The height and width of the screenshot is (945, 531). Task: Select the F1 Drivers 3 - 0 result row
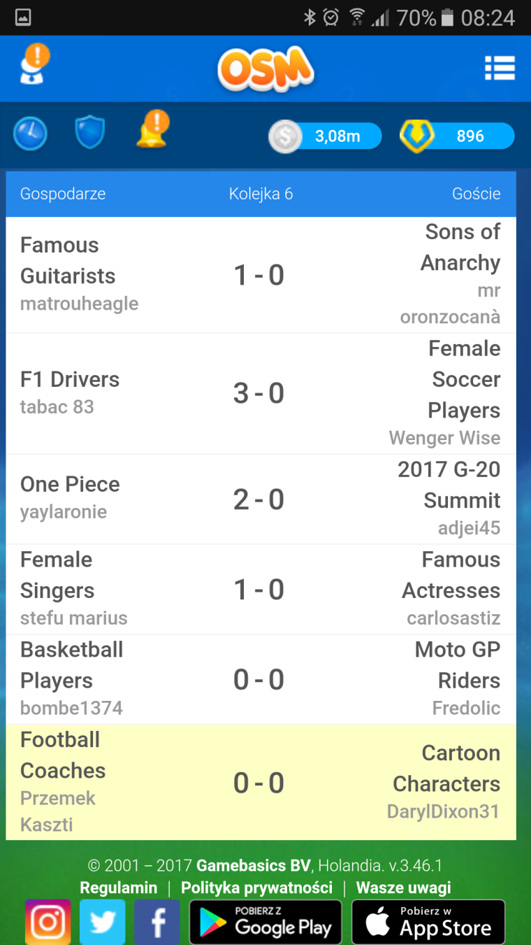260,393
